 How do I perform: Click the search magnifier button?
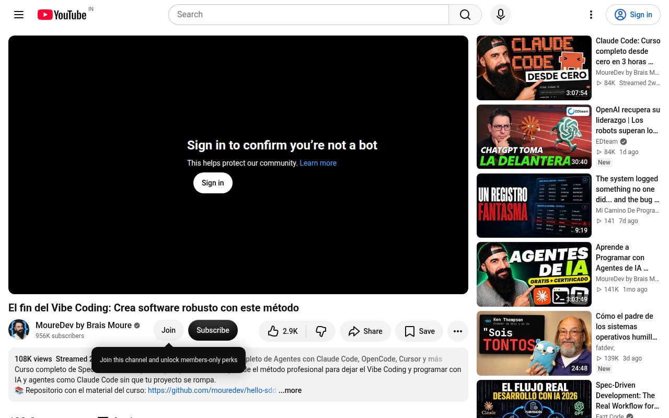[x=465, y=15]
